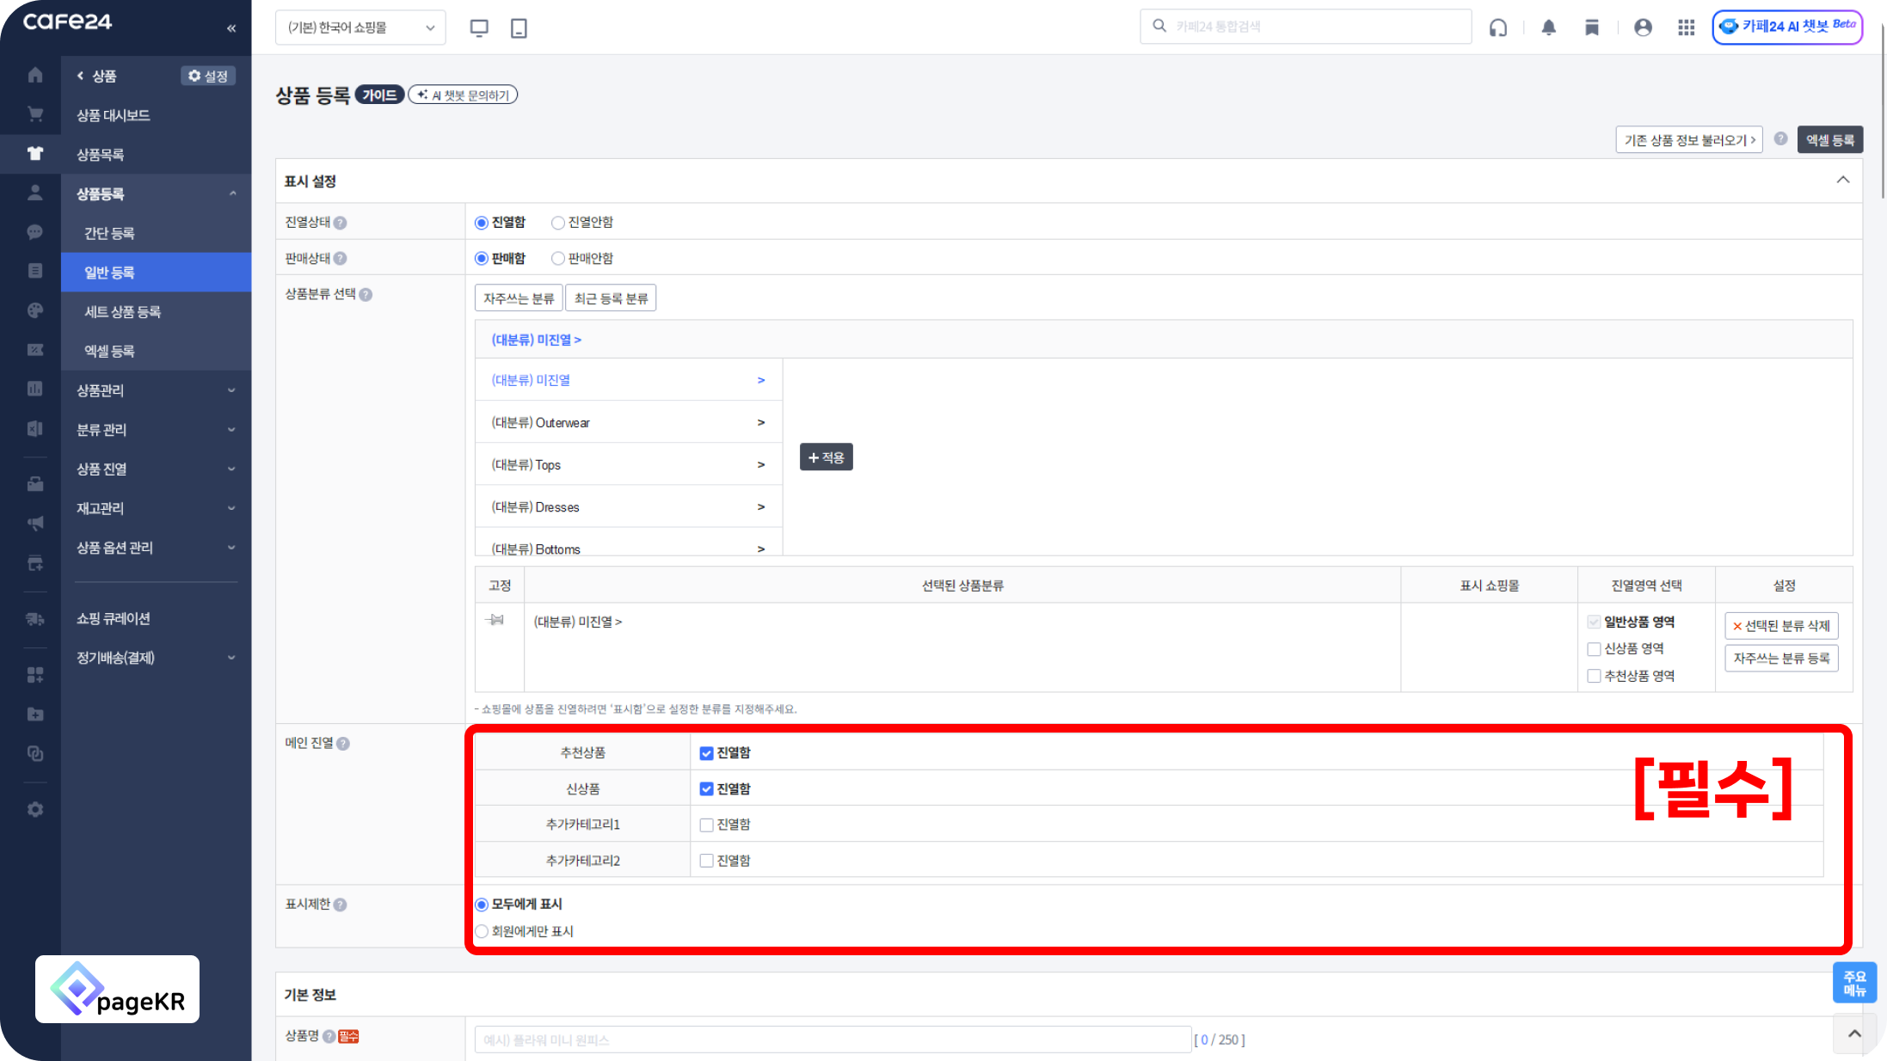Click the notification bell icon

tap(1548, 28)
